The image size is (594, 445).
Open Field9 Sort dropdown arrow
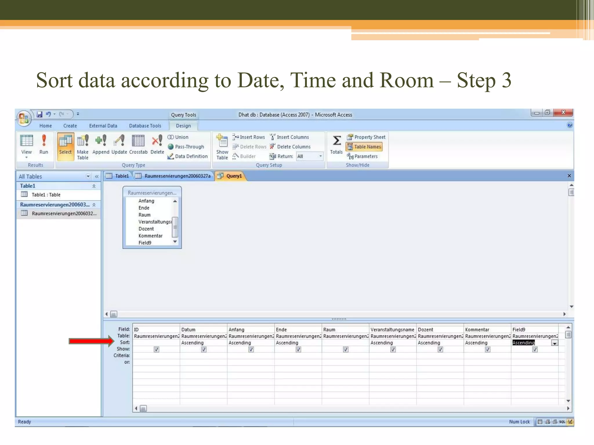click(555, 343)
